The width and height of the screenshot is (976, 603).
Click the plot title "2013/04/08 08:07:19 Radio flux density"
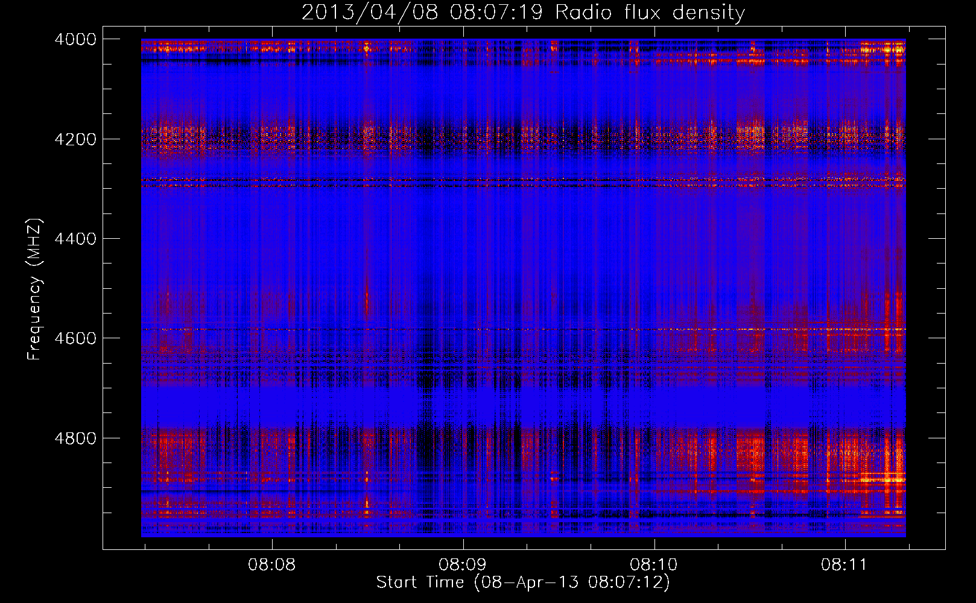pos(523,13)
